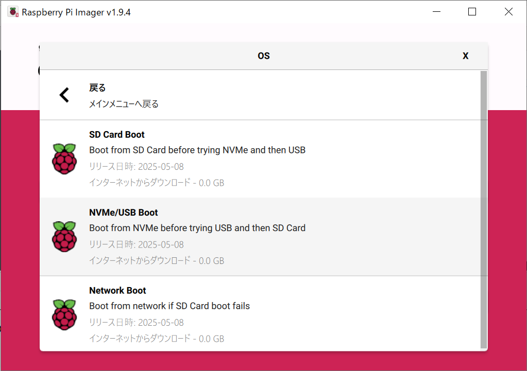
Task: Select the NVMe/USB Boot title
Action: 123,213
